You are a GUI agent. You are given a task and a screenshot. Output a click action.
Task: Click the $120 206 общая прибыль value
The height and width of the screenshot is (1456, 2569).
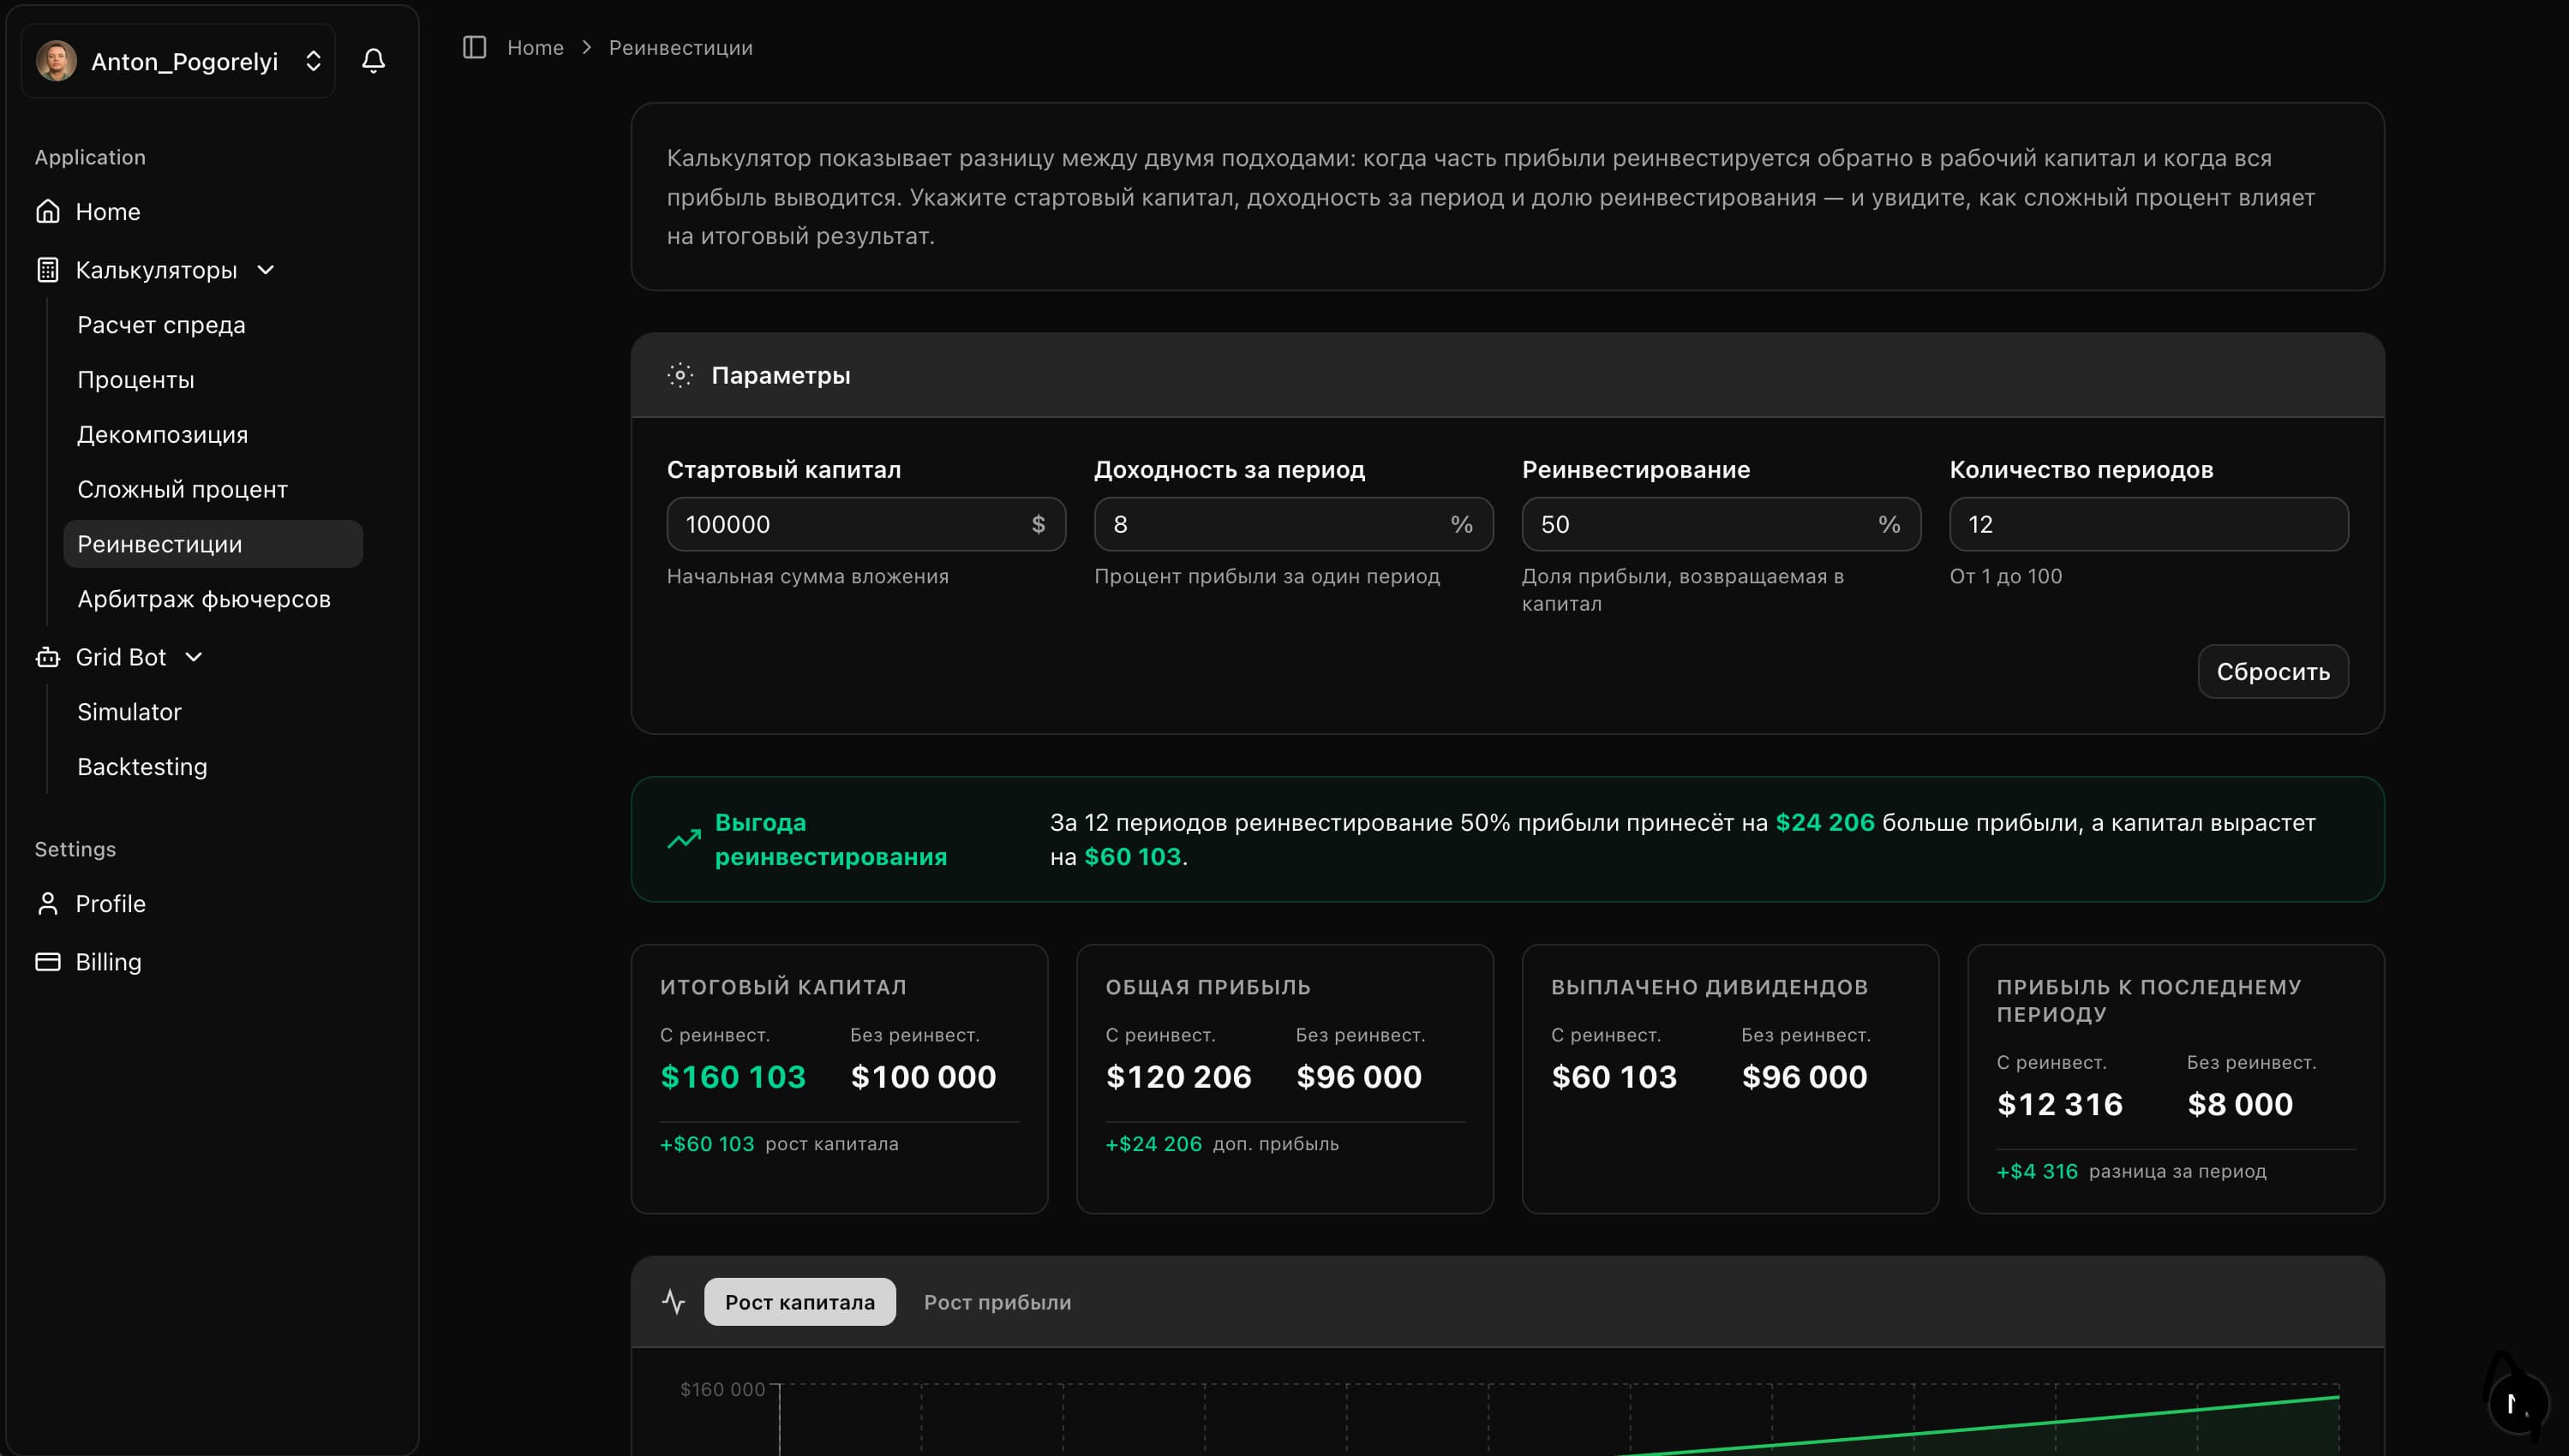tap(1178, 1077)
